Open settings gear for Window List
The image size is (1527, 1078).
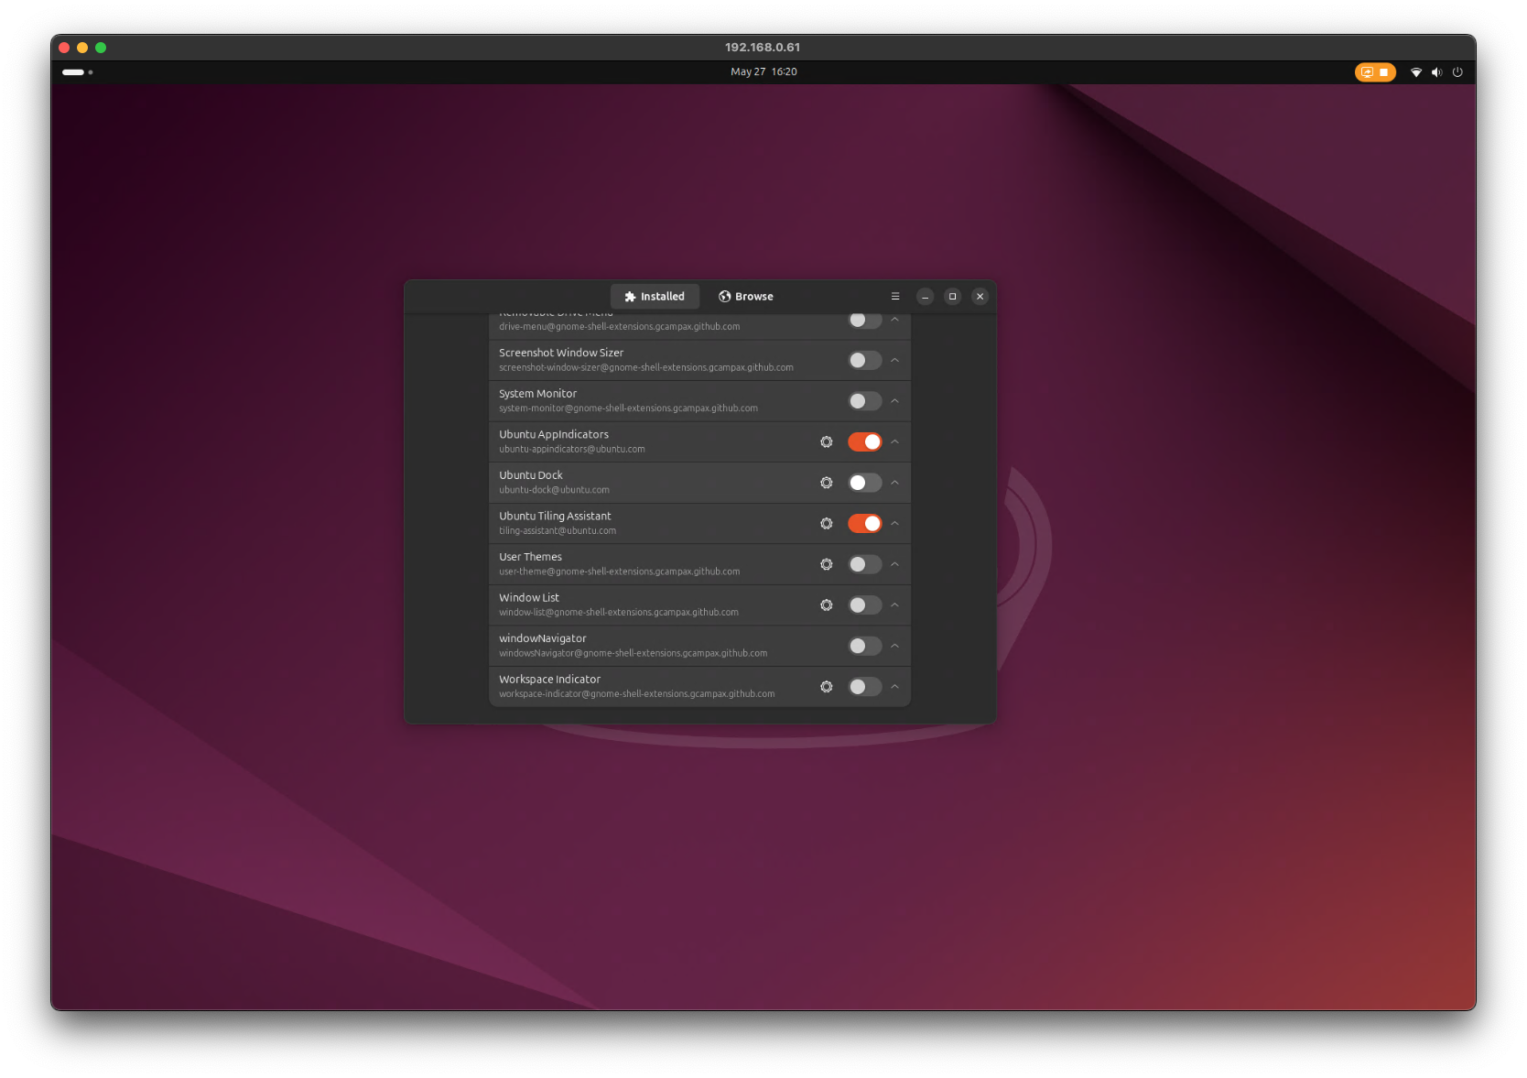pyautogui.click(x=826, y=605)
